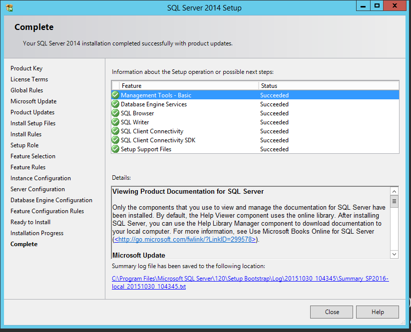Click green checkmark beside SQL Writer
This screenshot has height=332, width=411.
pyautogui.click(x=115, y=122)
